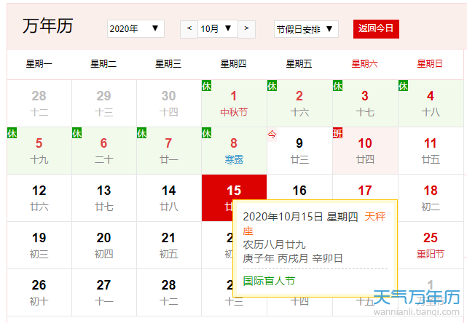The width and height of the screenshot is (467, 323).
Task: Click the 休 badge on October 7
Action: pyautogui.click(x=142, y=133)
